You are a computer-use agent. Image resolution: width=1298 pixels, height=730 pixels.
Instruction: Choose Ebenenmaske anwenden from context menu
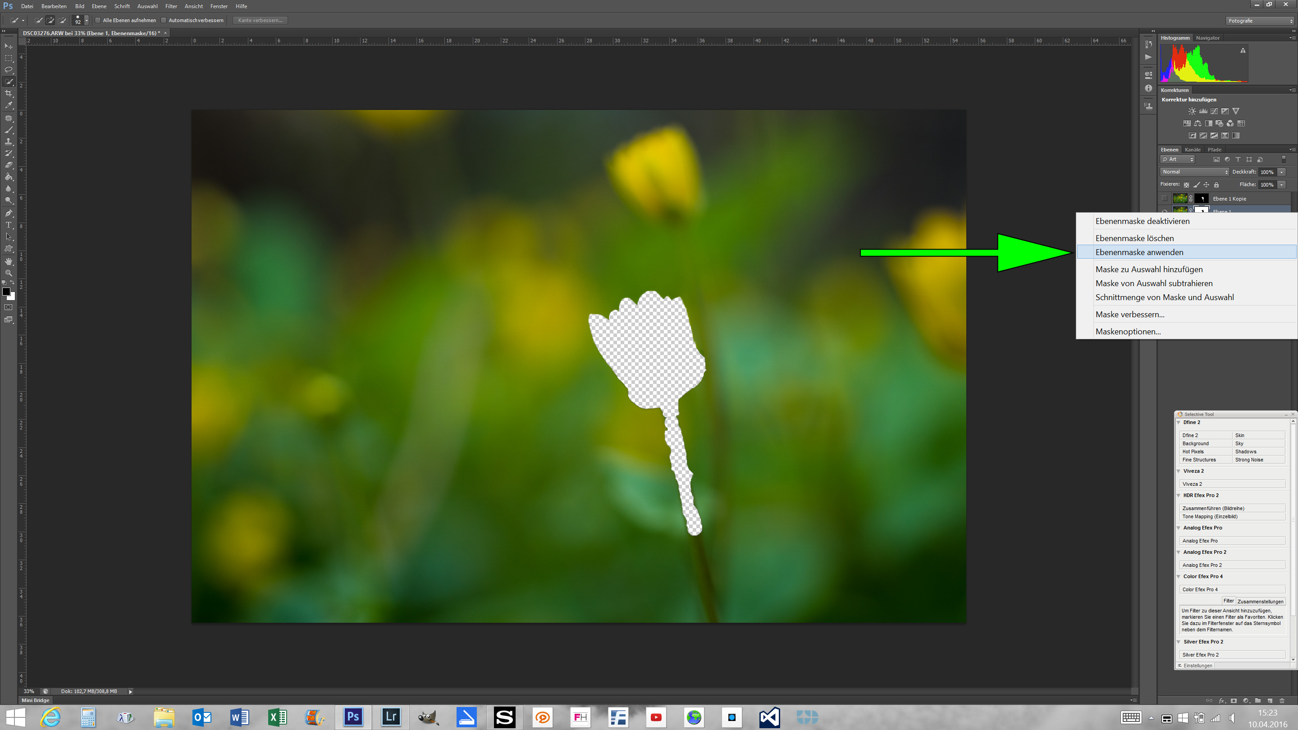(x=1139, y=252)
